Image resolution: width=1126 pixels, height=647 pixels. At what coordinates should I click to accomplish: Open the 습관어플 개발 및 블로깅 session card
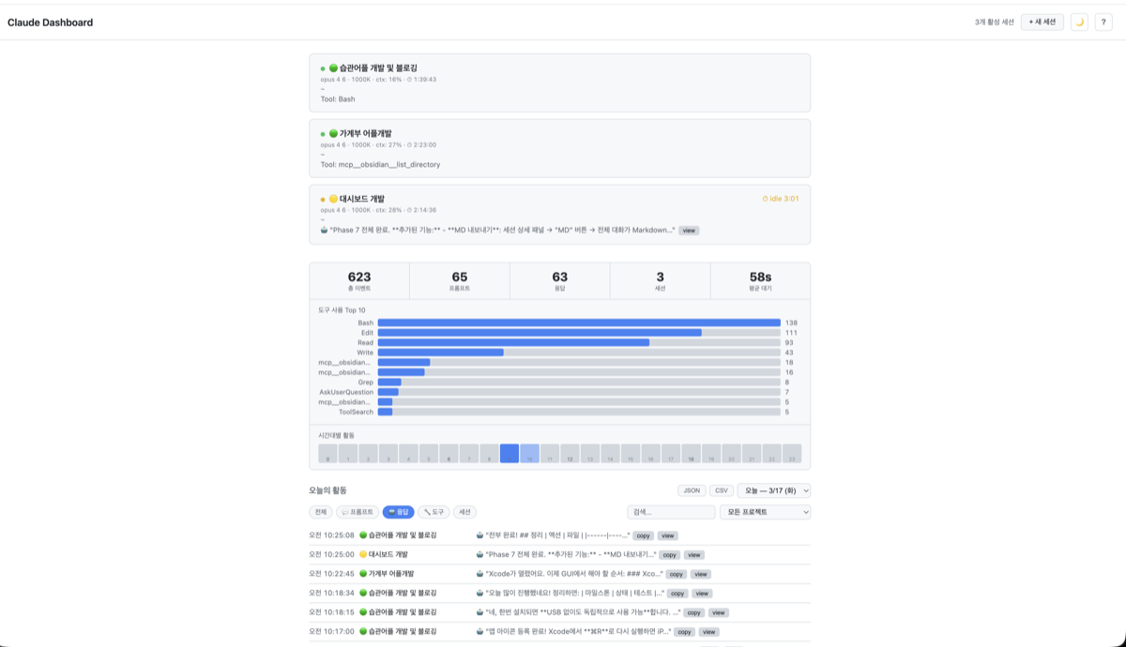point(559,83)
